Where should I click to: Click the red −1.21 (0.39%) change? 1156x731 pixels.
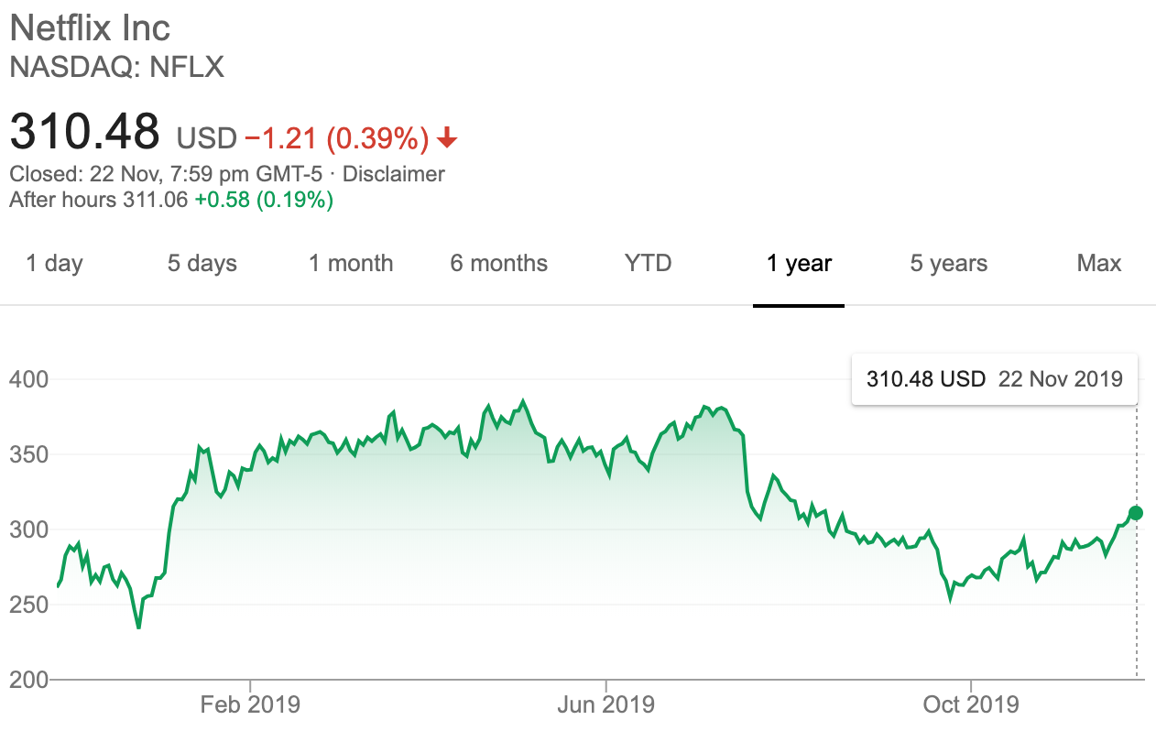point(336,138)
